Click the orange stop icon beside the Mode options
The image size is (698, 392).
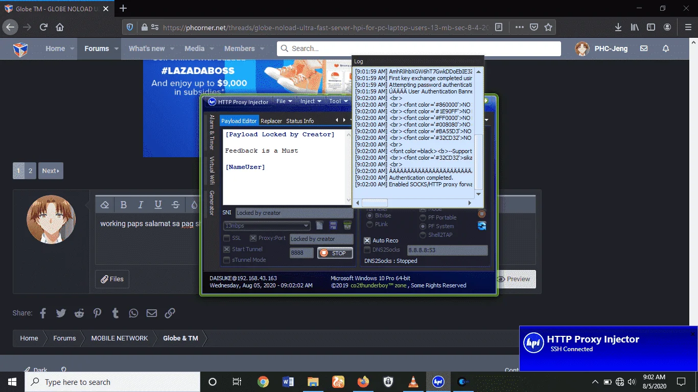(482, 213)
